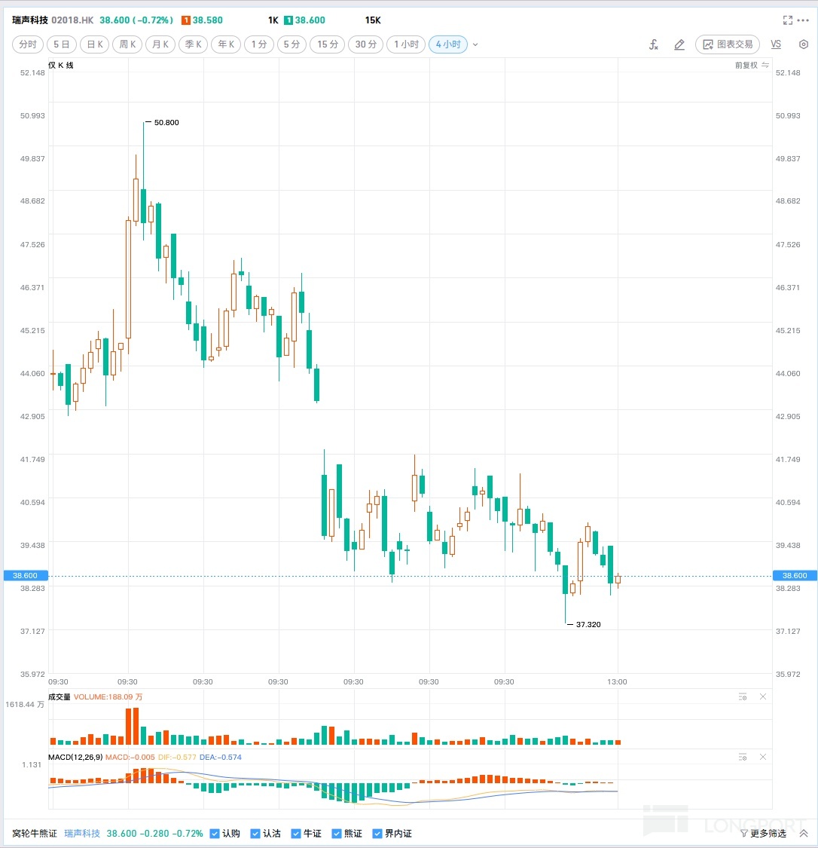Switch to the 分时 chart tab
The height and width of the screenshot is (848, 818).
tap(28, 44)
